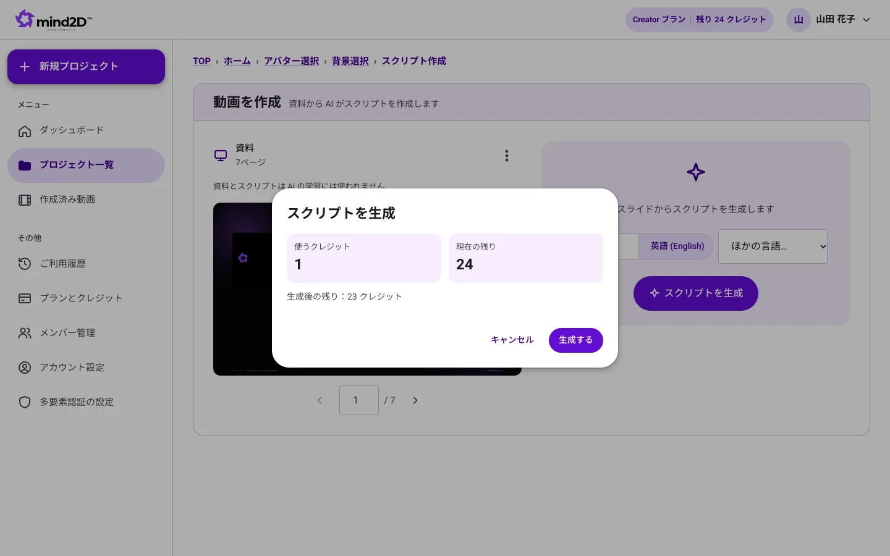Open プランとクレジット in the sidebar
Screen dimensions: 890x556
86,298
